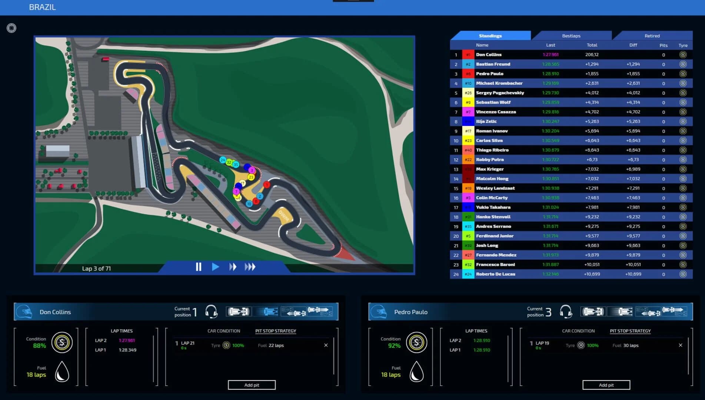This screenshot has height=400, width=705.
Task: Click Pedro Paulo's team radio headset icon
Action: pyautogui.click(x=566, y=311)
